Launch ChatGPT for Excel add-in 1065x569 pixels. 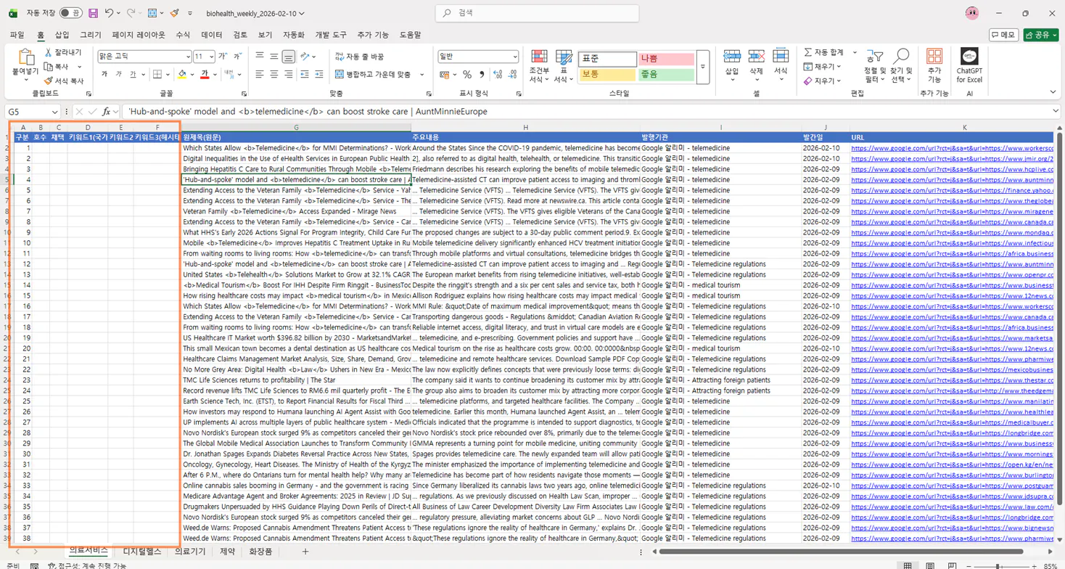pos(969,66)
